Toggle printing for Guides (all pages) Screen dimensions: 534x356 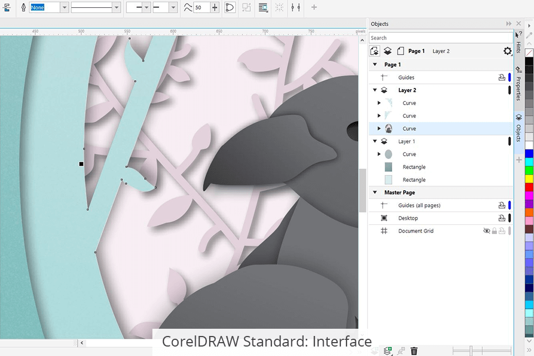502,205
